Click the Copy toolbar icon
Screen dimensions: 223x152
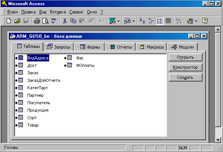point(73,21)
